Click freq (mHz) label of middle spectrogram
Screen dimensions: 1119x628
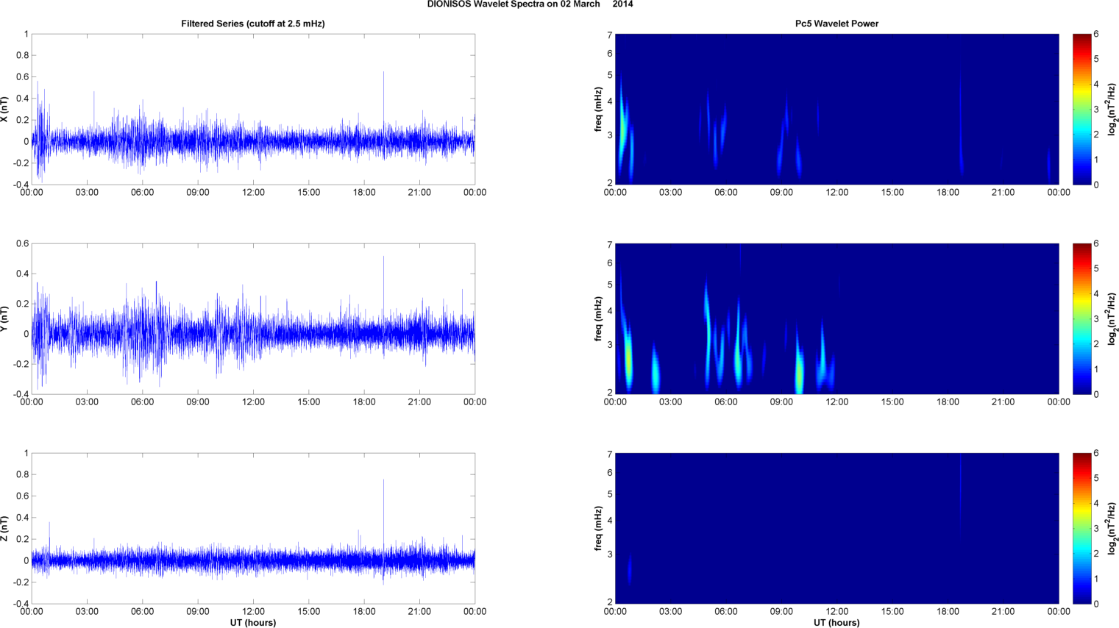599,319
